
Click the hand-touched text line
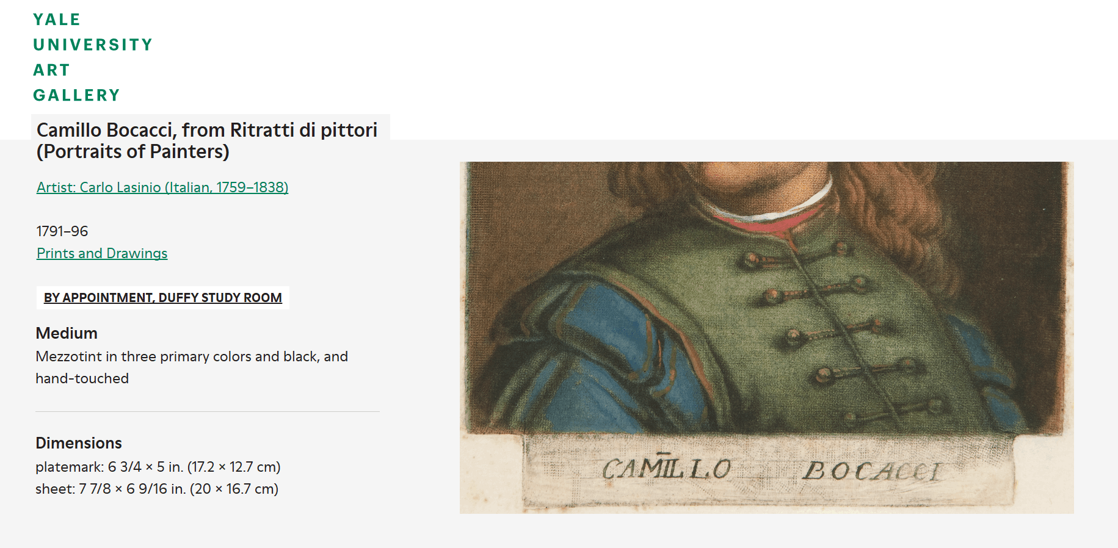pyautogui.click(x=82, y=378)
